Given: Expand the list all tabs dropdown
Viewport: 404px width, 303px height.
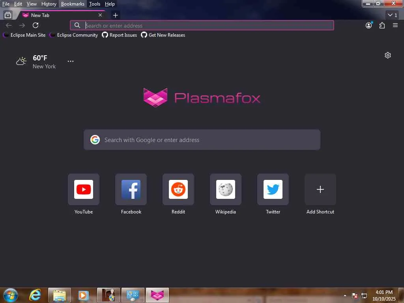Looking at the screenshot, I should point(393,15).
